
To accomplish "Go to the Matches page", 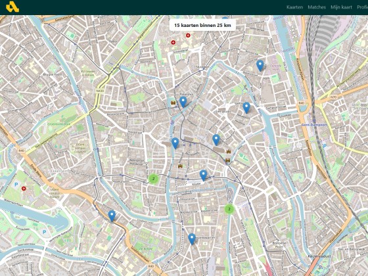I will 317,7.
